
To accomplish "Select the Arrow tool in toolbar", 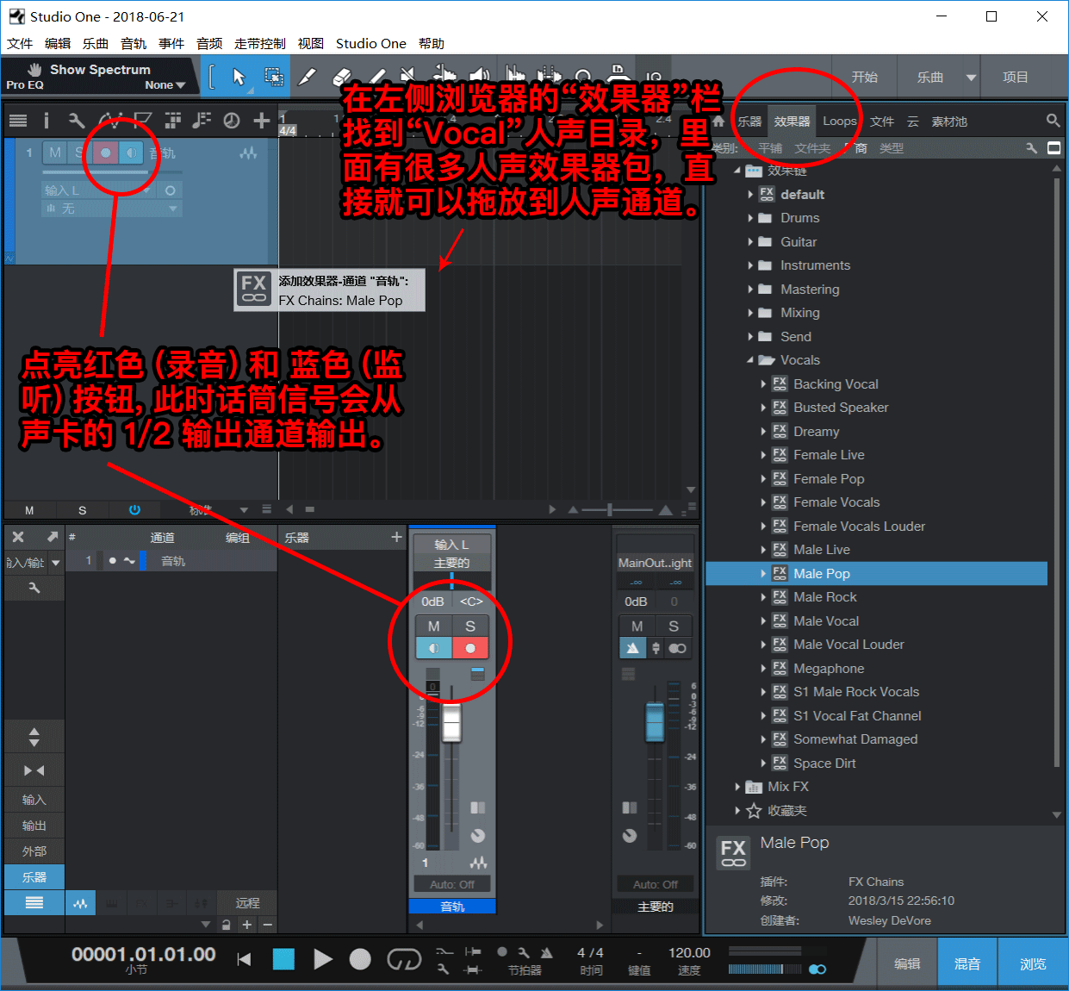I will (239, 77).
